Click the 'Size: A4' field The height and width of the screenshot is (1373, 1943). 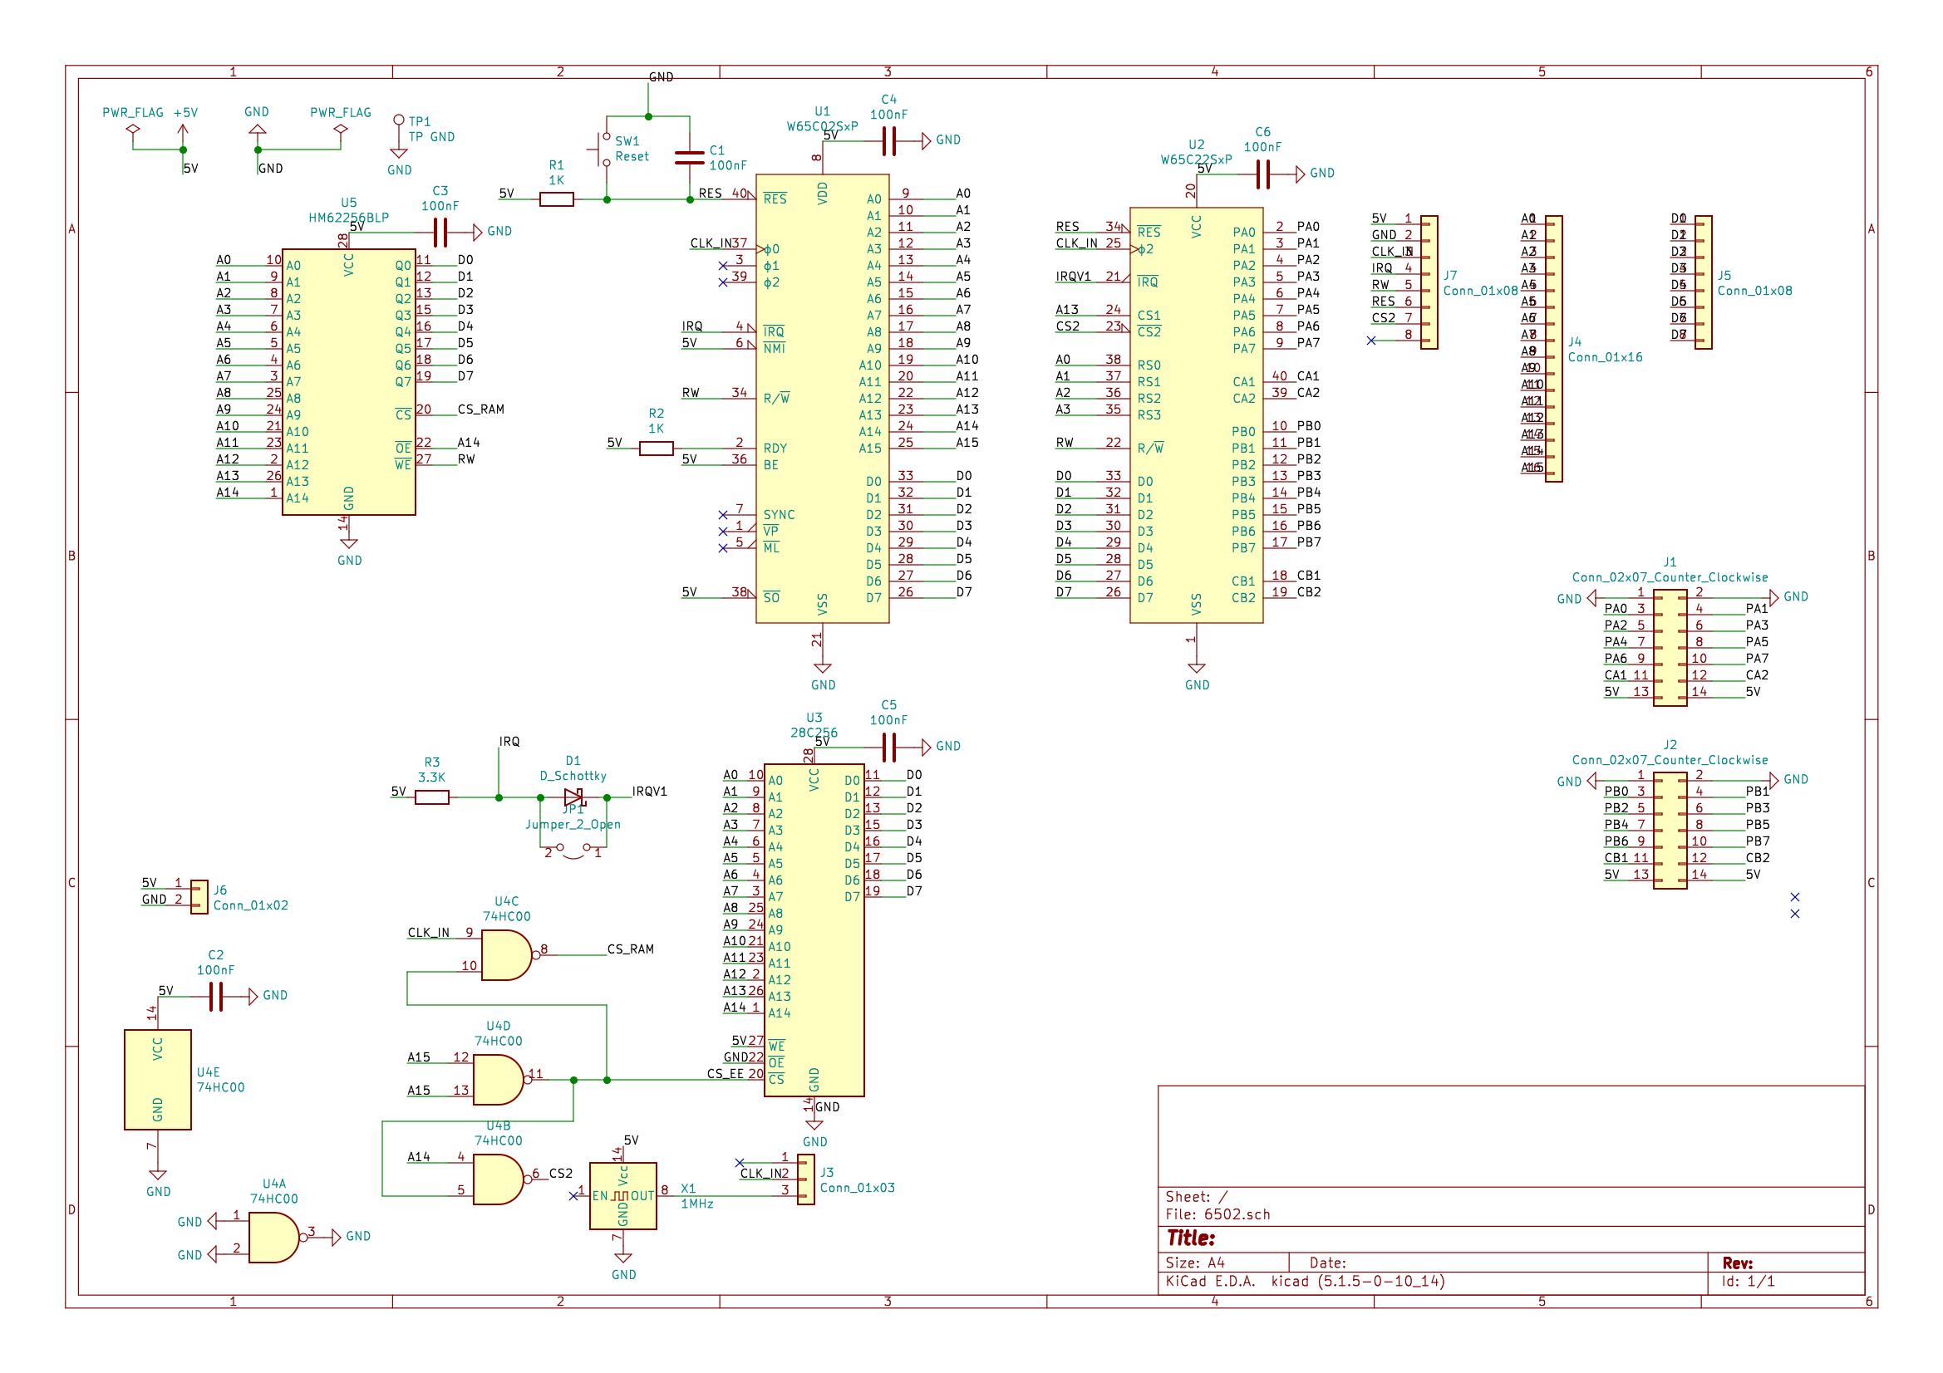click(1195, 1263)
